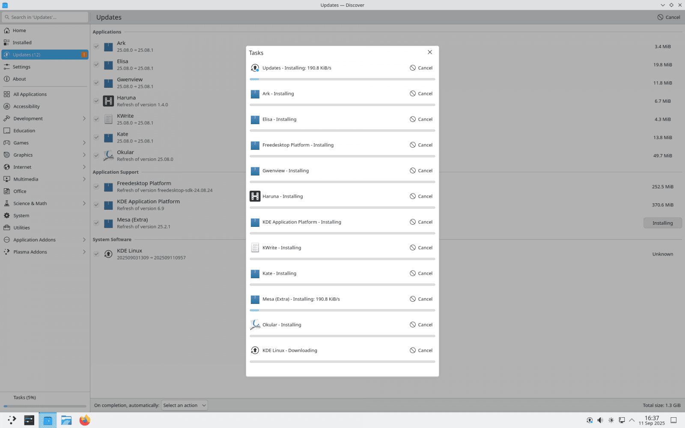Click the Tasks (5%) sidebar progress bar

click(x=45, y=406)
